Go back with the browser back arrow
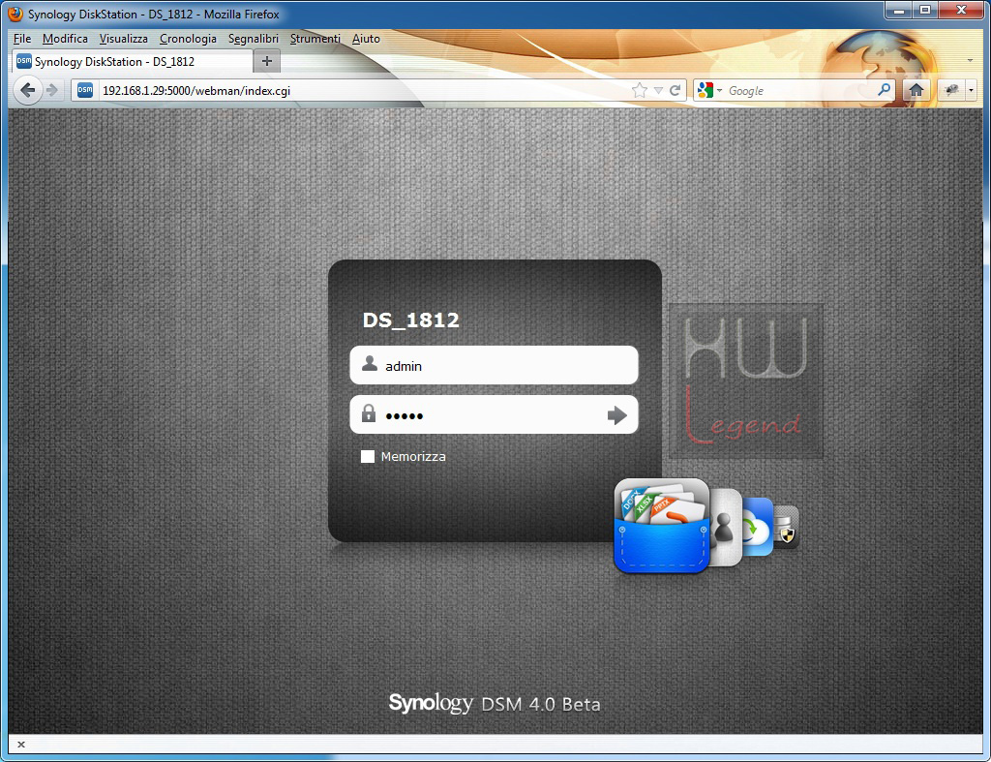Image resolution: width=991 pixels, height=762 pixels. click(28, 90)
